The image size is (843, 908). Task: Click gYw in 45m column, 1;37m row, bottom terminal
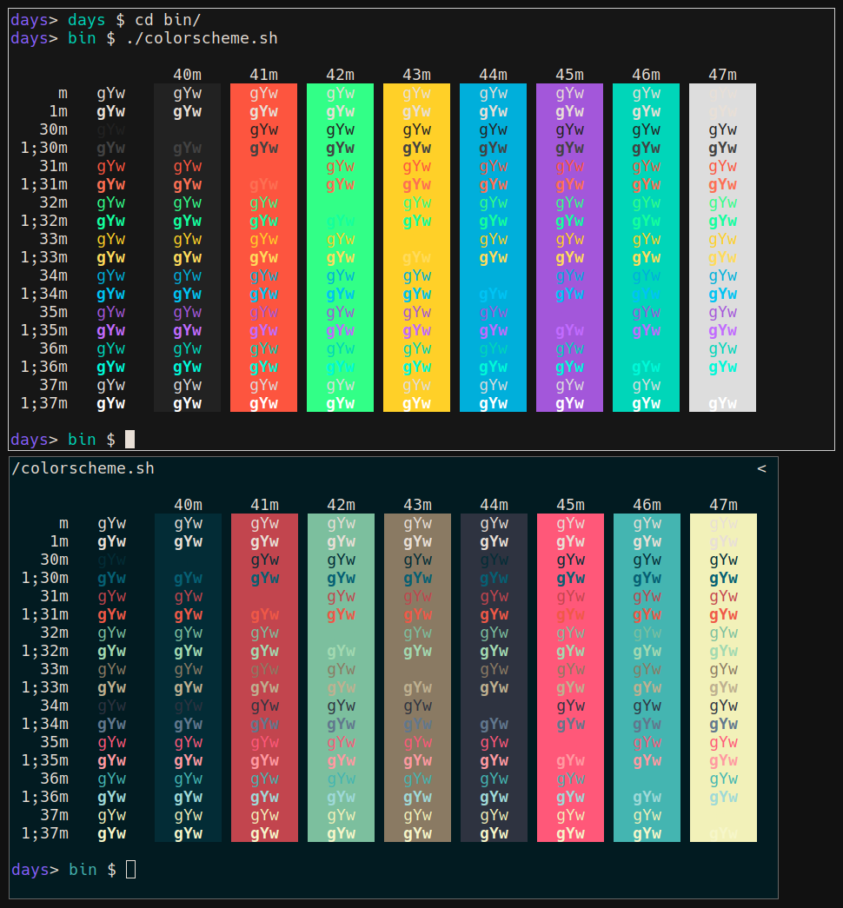(571, 834)
